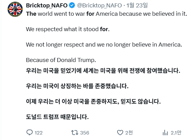Click the 356 repost count
This screenshot has height=140, width=196.
click(84, 133)
